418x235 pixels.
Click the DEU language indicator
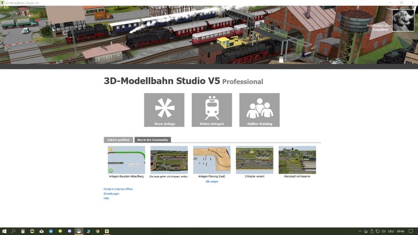(391, 231)
